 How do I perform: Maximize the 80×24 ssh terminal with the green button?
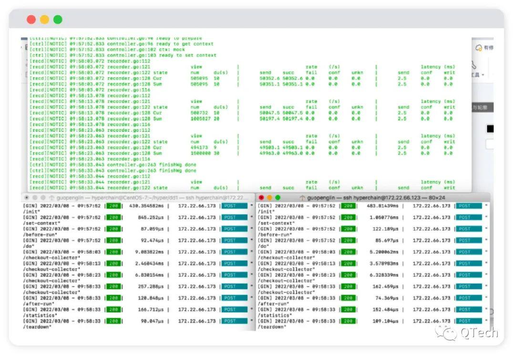(278, 198)
